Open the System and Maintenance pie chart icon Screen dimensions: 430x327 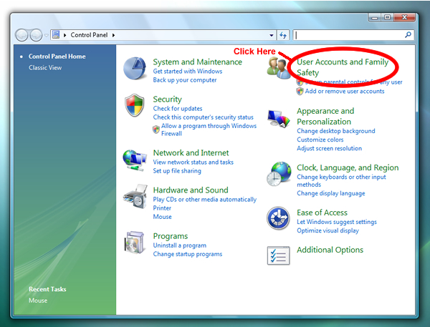pos(135,68)
